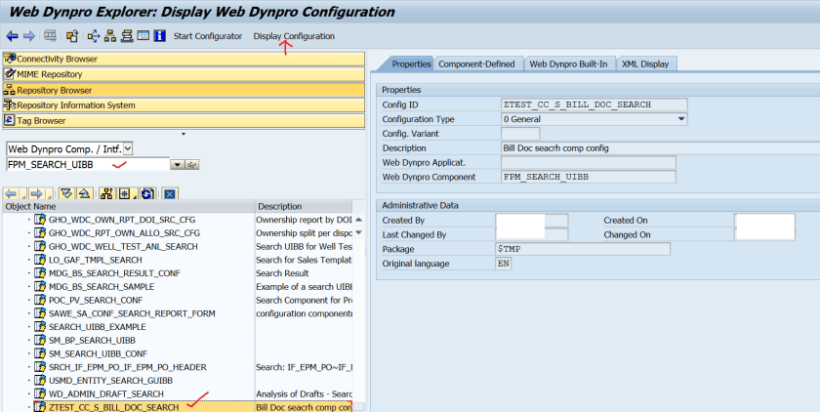Switch to the Component-Defined tab
This screenshot has width=820, height=412.
coord(476,63)
